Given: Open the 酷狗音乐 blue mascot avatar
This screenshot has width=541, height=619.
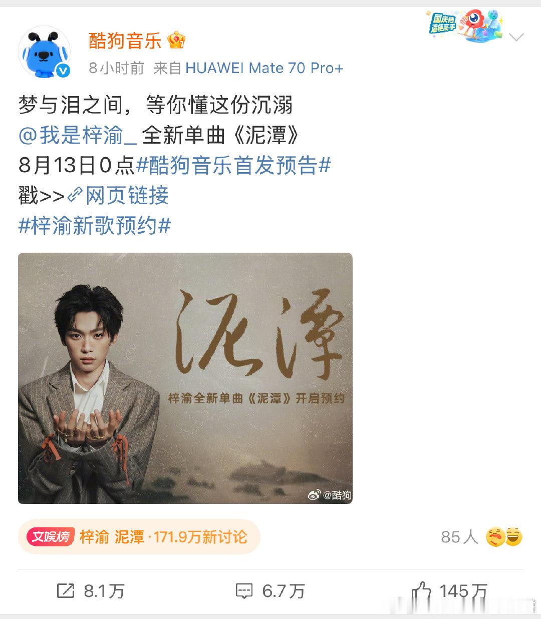Looking at the screenshot, I should 44,53.
